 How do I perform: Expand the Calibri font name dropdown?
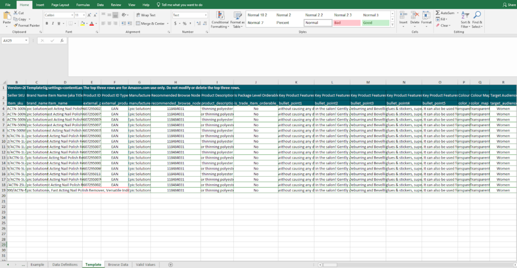coord(71,15)
